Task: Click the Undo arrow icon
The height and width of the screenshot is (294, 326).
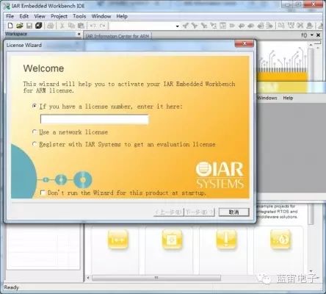Action: pyautogui.click(x=93, y=26)
